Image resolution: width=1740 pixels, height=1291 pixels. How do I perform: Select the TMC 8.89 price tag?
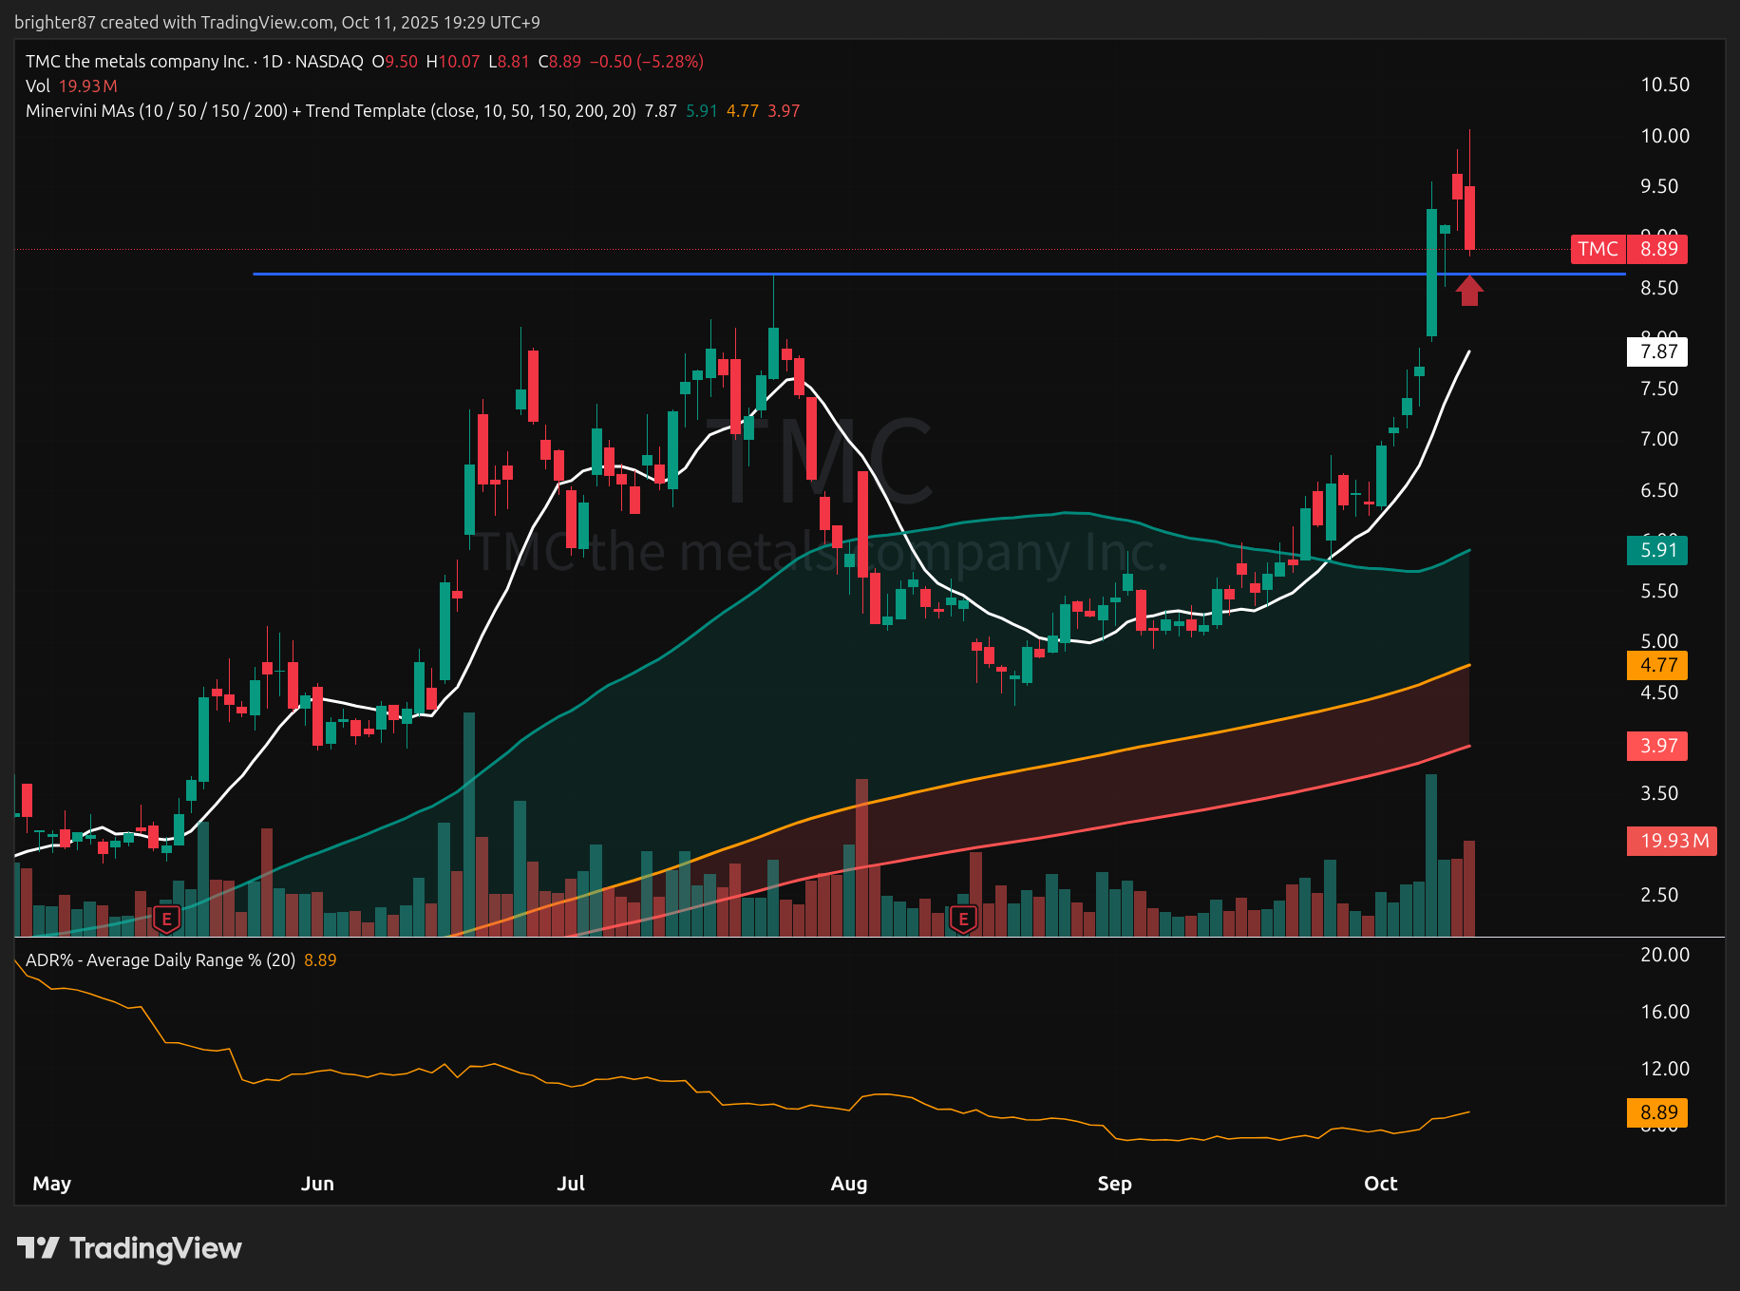point(1628,249)
